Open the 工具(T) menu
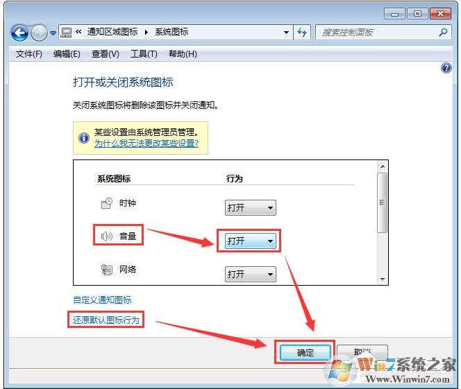The image size is (461, 389). (144, 54)
